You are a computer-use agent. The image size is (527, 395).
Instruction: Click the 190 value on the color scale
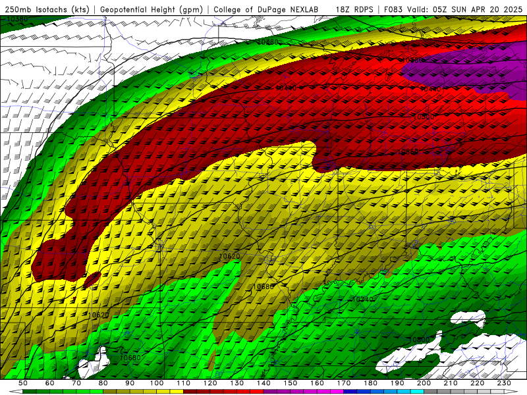click(x=397, y=383)
